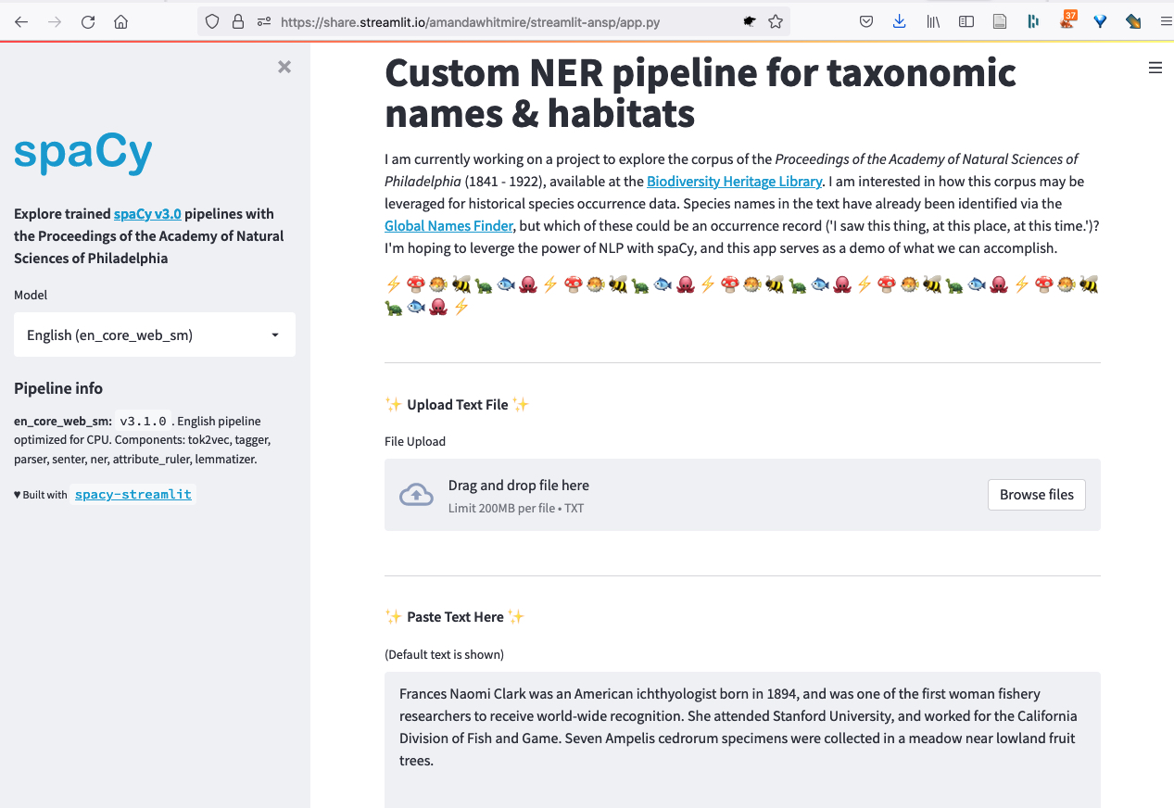Go forward in browser history
Image resolution: width=1174 pixels, height=808 pixels.
[x=55, y=21]
